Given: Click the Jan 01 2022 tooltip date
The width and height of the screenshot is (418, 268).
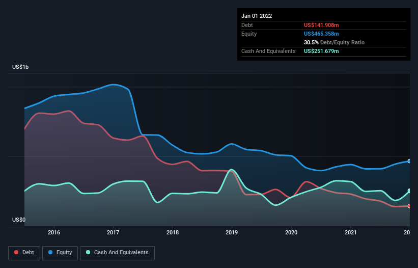Looking at the screenshot, I should click(257, 16).
